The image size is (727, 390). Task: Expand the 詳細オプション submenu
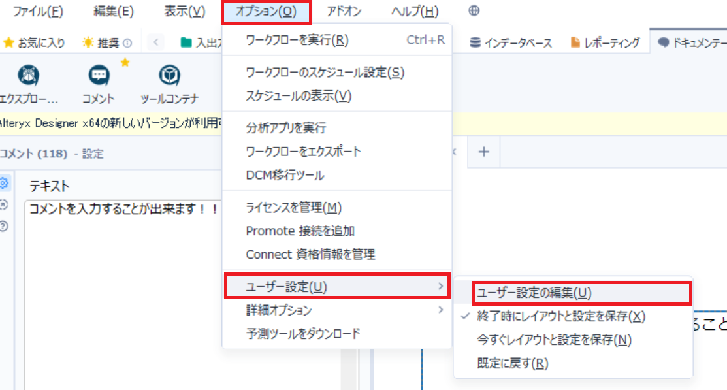pos(337,310)
